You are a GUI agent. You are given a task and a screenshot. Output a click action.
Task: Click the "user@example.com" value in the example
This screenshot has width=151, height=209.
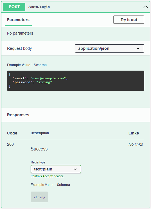(48, 78)
